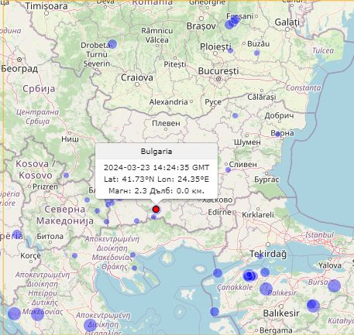Image resolution: width=354 pixels, height=335 pixels.
Task: Select the blue marker just below the red epicenter
Action: [153, 217]
